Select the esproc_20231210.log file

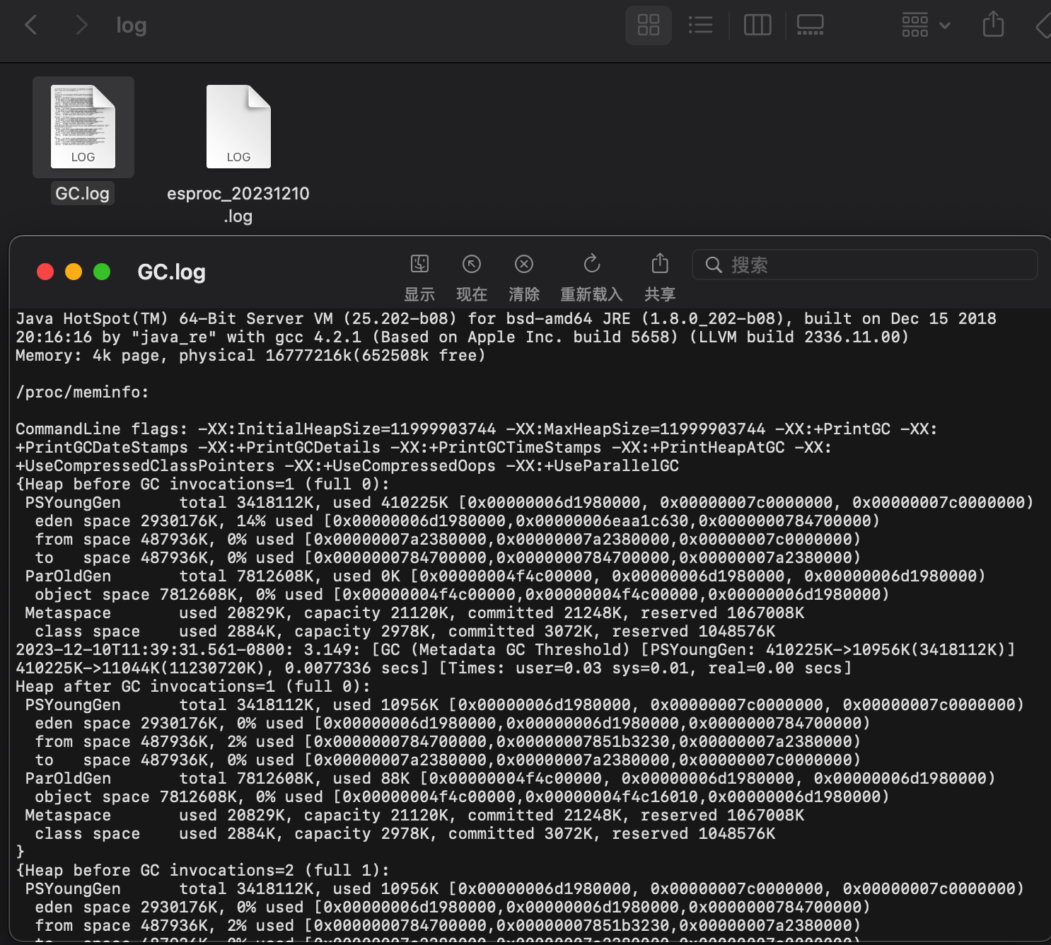point(238,127)
